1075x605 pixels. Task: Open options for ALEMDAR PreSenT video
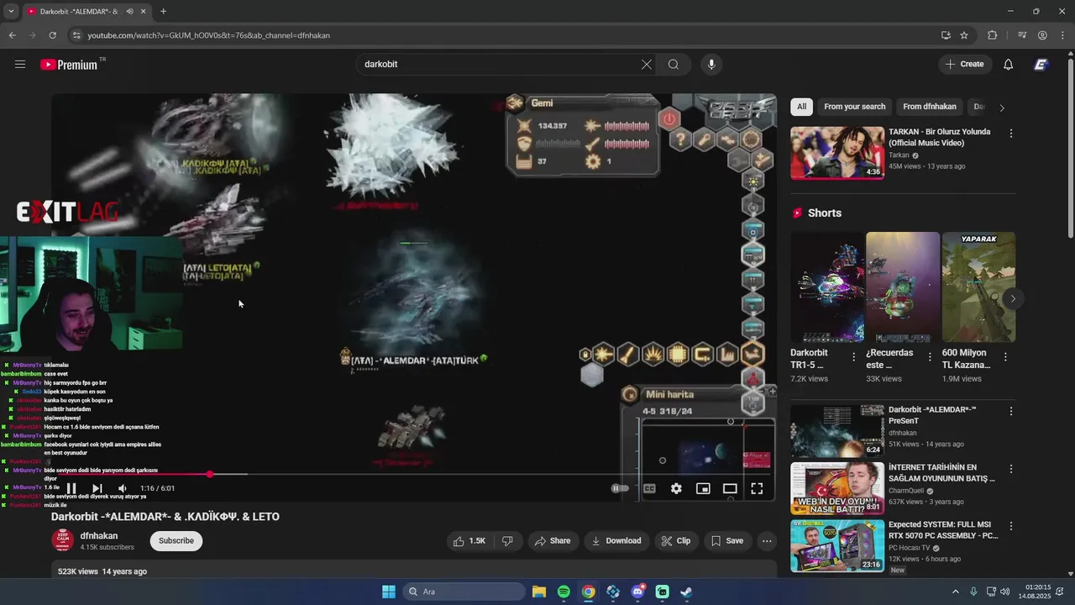pyautogui.click(x=1010, y=412)
